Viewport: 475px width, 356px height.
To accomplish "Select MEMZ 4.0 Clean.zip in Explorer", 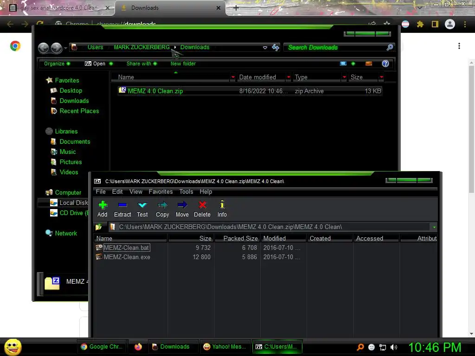I will 250,91.
